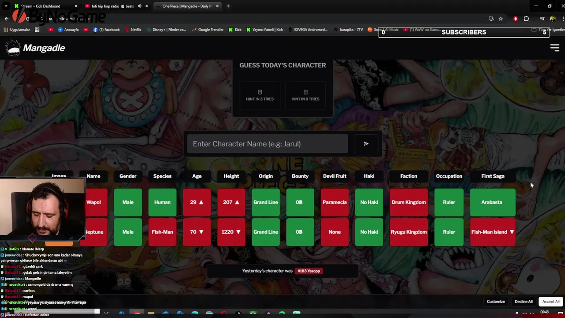The width and height of the screenshot is (565, 318).
Task: Click the Human species cell
Action: click(x=162, y=202)
